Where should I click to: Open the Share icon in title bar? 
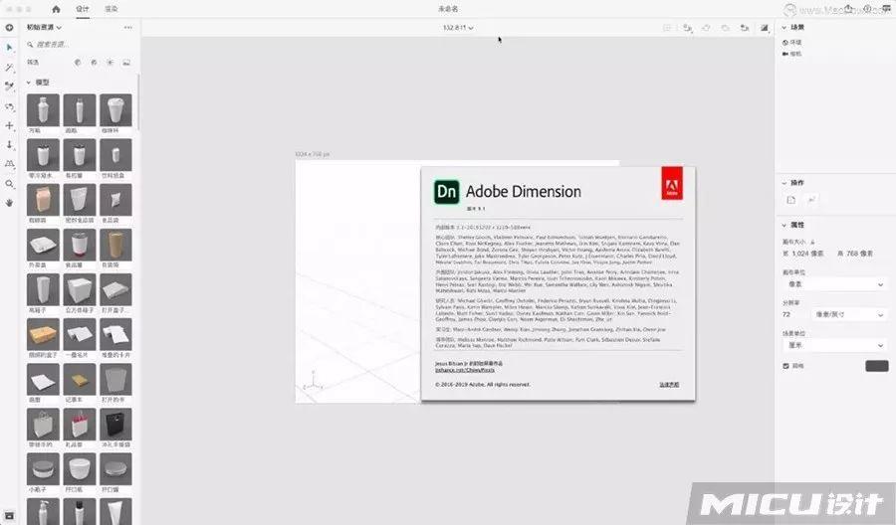[848, 9]
